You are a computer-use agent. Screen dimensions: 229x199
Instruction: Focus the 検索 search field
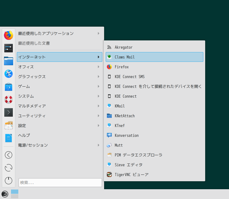[60, 182]
